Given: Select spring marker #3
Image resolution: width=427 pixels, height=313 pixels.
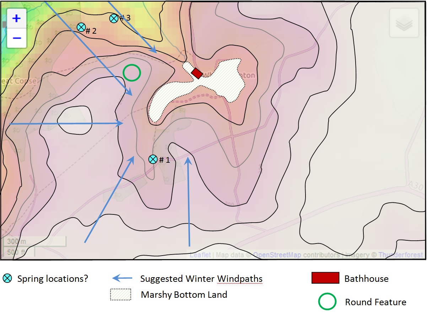Looking at the screenshot, I should [x=114, y=18].
